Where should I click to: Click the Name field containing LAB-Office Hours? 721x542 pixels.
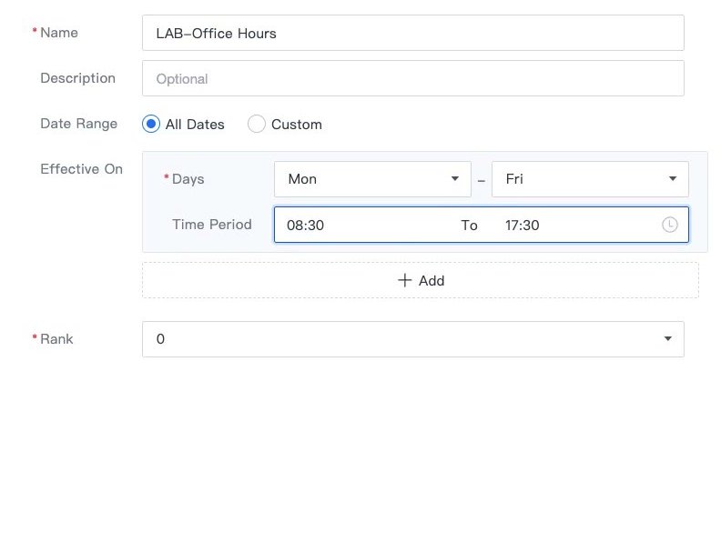click(413, 33)
